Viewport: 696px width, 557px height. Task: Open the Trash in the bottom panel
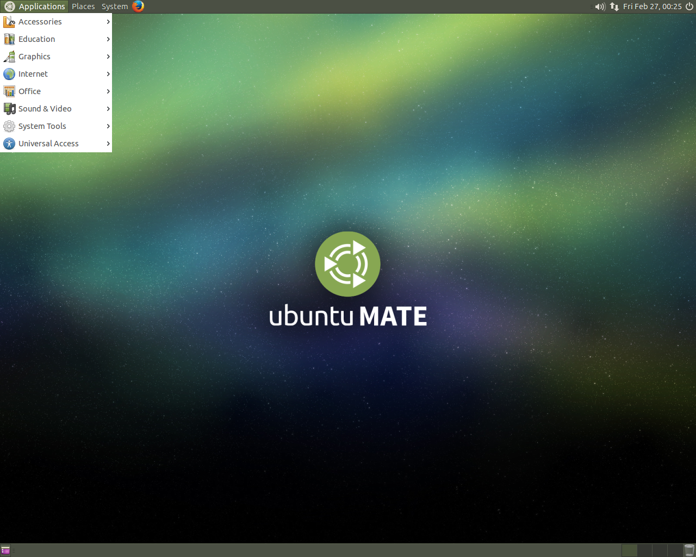click(x=689, y=550)
